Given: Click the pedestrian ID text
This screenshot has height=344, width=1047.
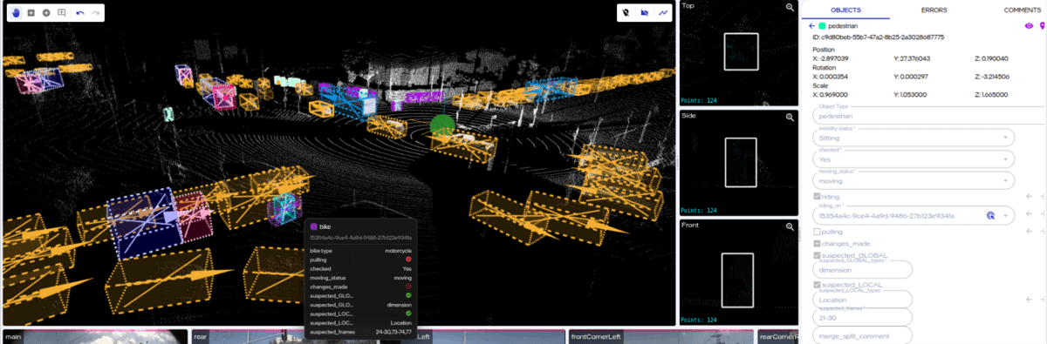Looking at the screenshot, I should coord(879,37).
